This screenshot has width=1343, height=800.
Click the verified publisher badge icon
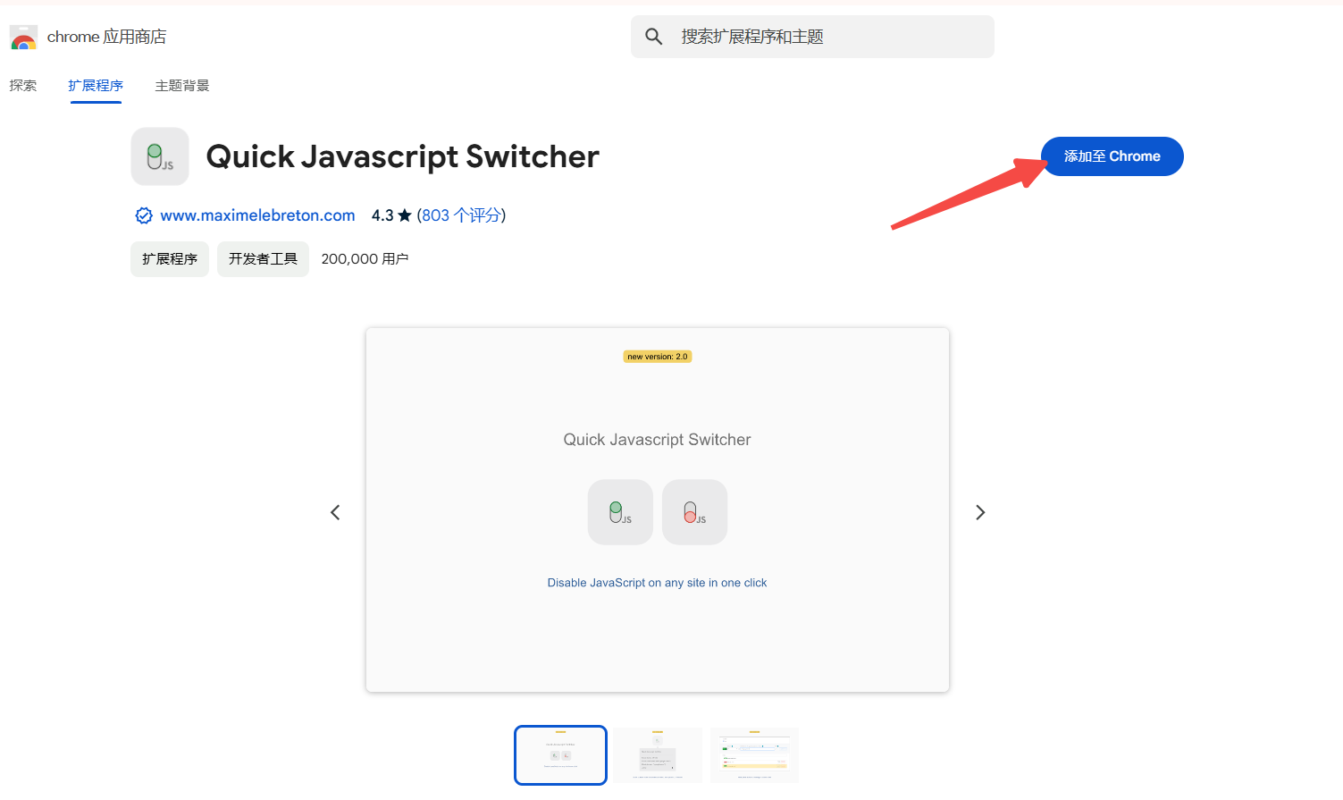coord(144,215)
